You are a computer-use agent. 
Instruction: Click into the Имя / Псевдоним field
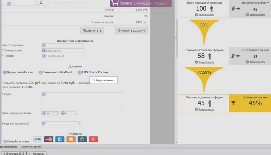pos(63,45)
